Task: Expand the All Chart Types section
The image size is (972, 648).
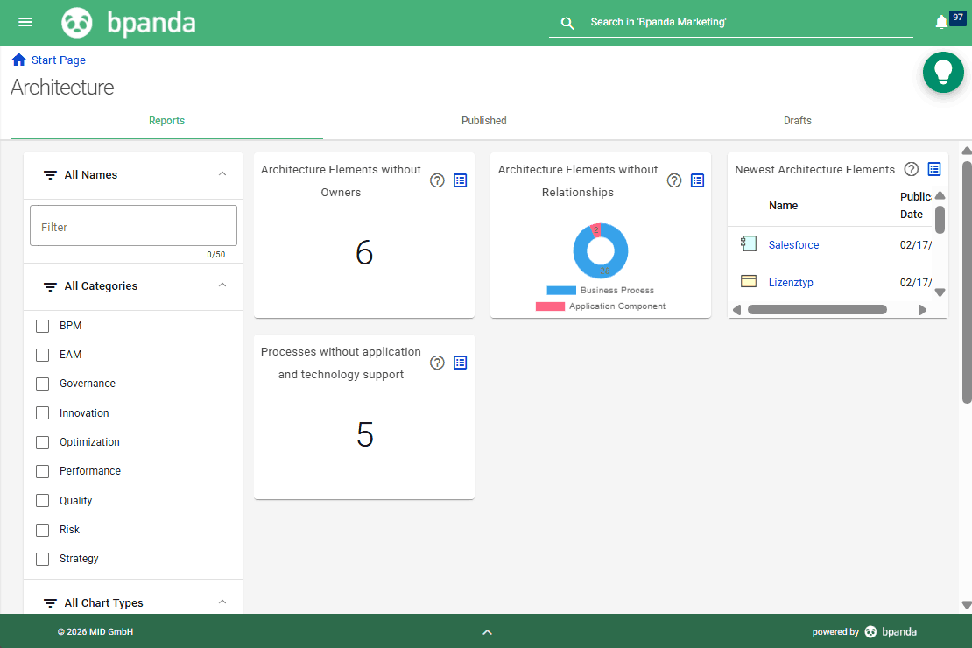Action: tap(222, 602)
